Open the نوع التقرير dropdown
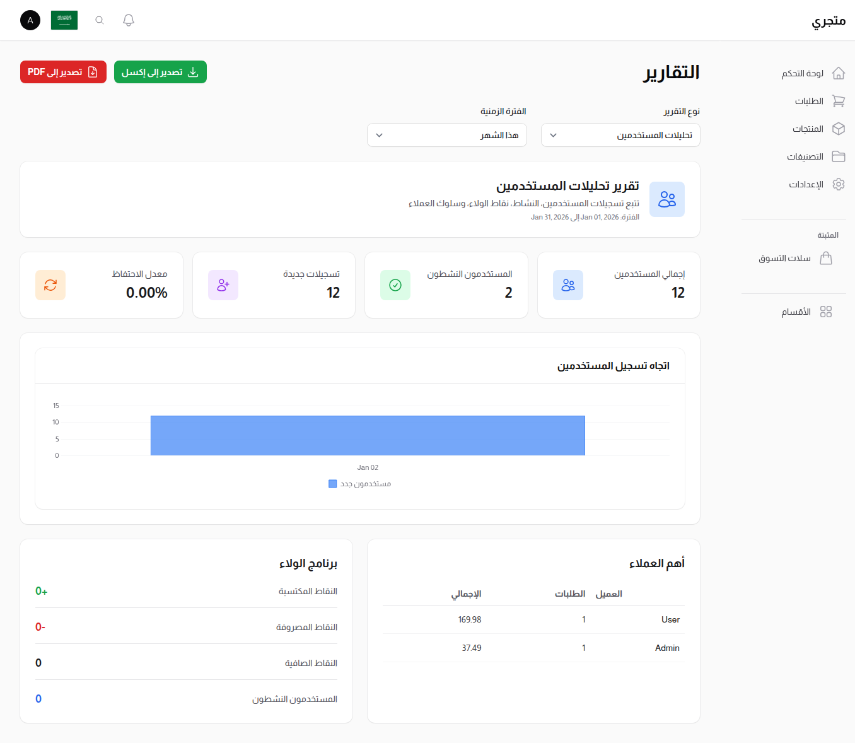 click(x=620, y=135)
